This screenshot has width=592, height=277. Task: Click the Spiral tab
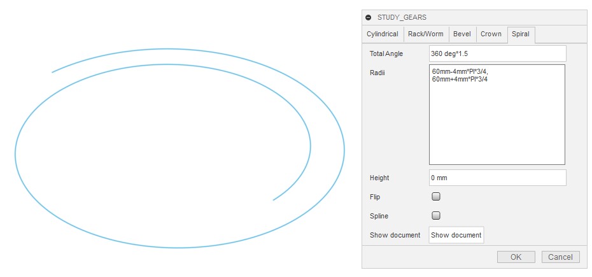(x=521, y=34)
